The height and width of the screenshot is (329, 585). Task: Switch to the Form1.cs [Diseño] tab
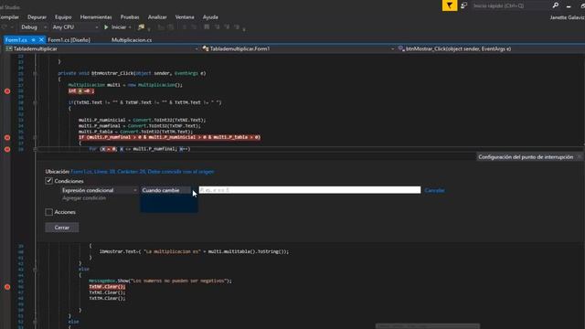(69, 40)
